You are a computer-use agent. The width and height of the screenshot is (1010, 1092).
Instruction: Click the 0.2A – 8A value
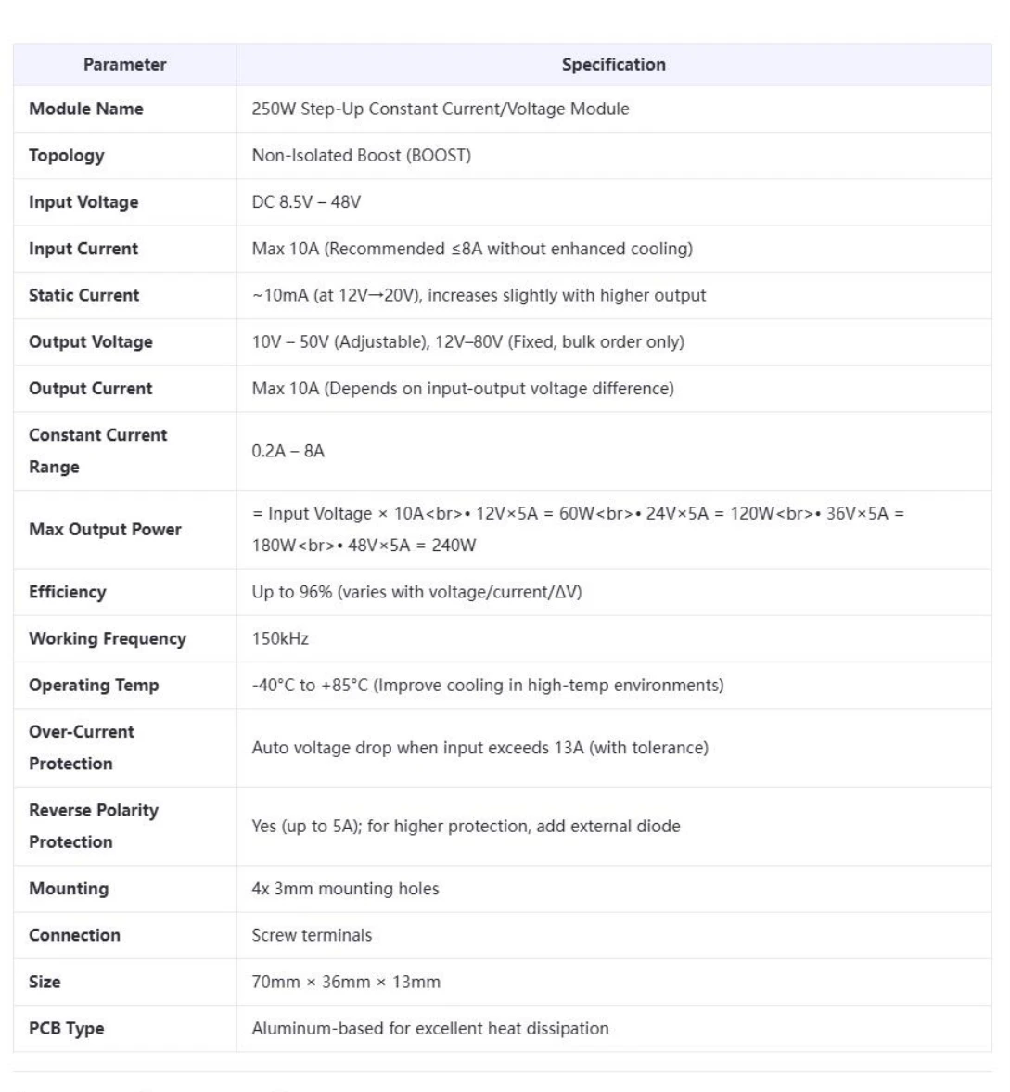[x=288, y=451]
